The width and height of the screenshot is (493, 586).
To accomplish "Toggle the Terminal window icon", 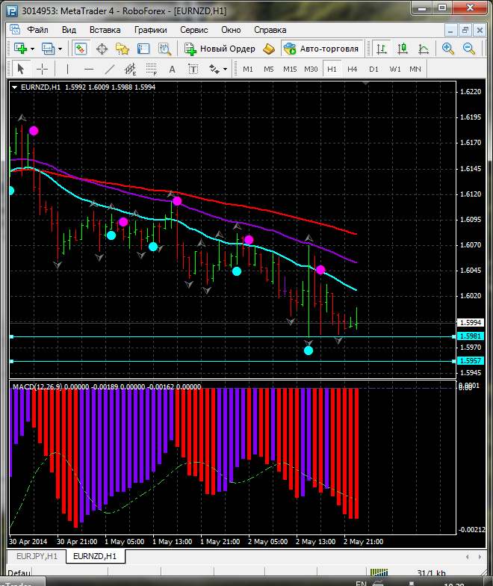I will [x=143, y=49].
